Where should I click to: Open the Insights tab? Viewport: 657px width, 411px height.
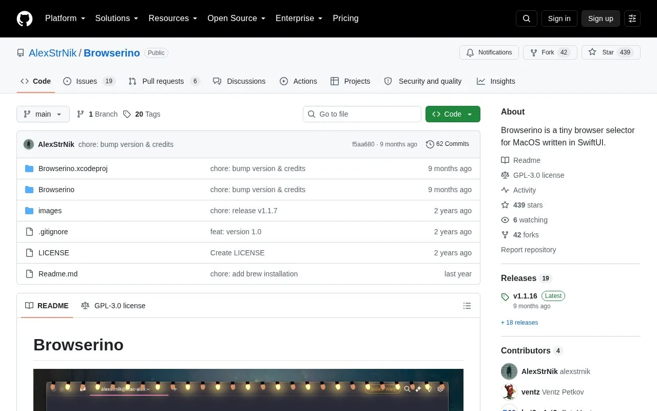click(496, 81)
